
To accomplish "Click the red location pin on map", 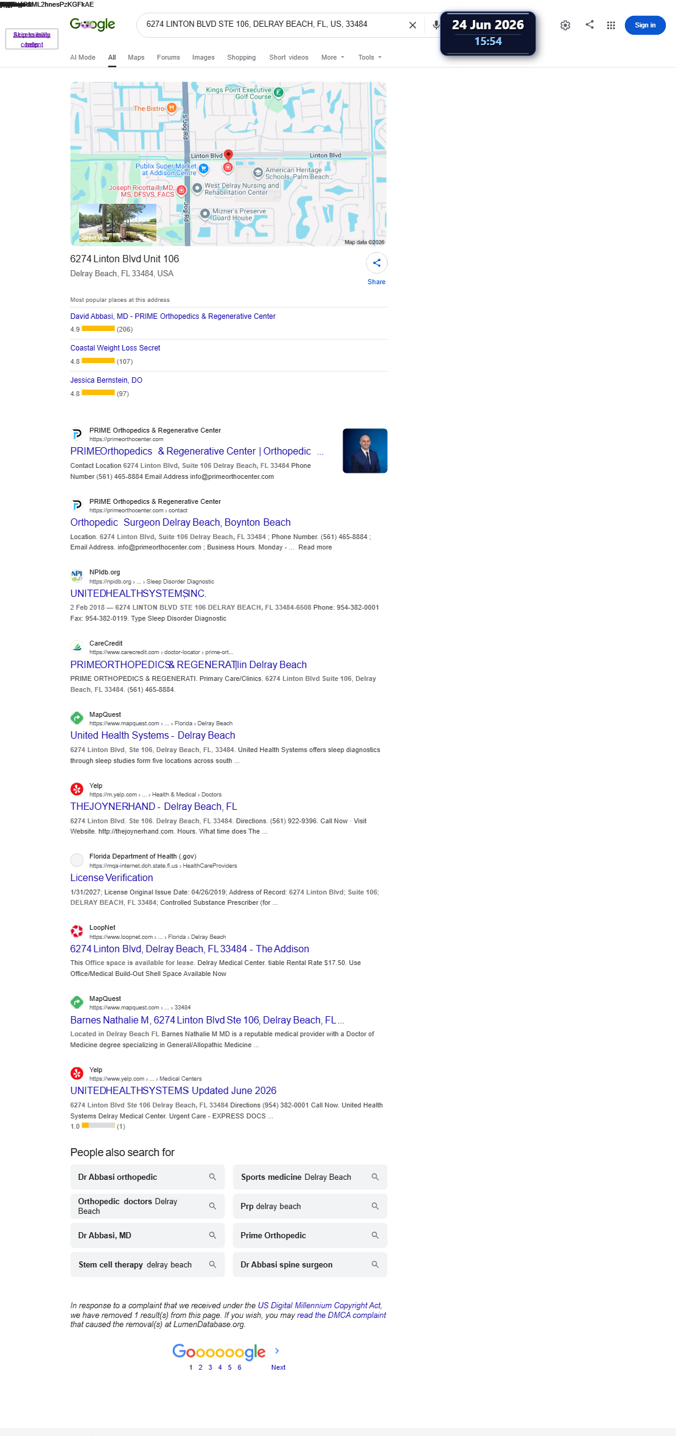I will click(228, 156).
